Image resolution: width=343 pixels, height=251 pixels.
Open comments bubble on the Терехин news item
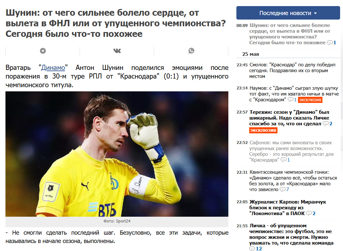tap(328, 124)
